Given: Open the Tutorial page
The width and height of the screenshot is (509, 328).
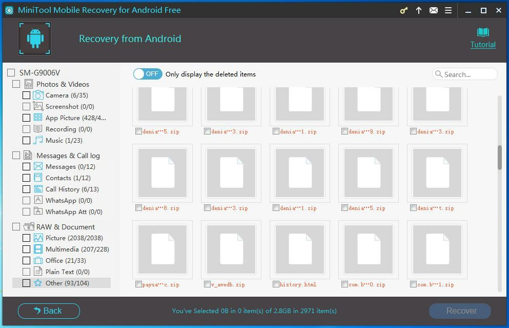Looking at the screenshot, I should point(482,37).
